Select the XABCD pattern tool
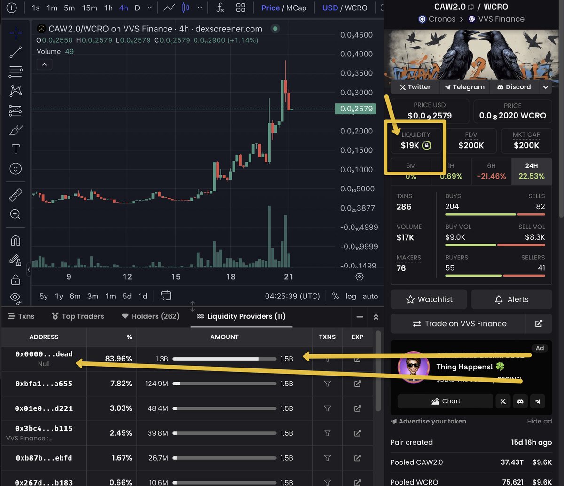 click(x=16, y=91)
